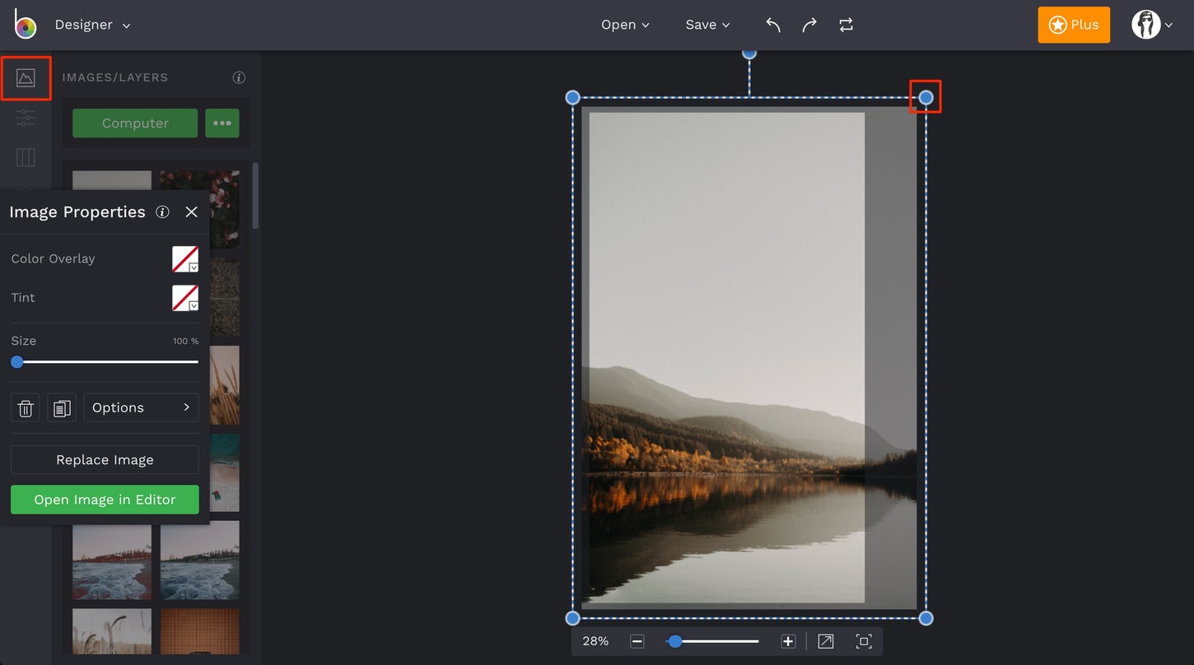Click the Image Properties info icon

coord(162,212)
